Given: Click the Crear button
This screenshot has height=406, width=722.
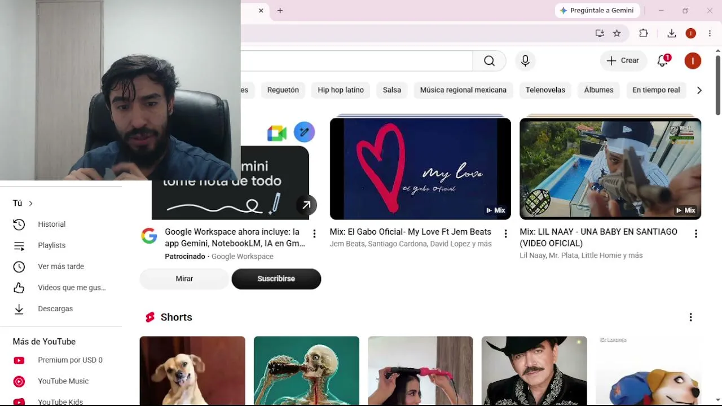Looking at the screenshot, I should [623, 61].
